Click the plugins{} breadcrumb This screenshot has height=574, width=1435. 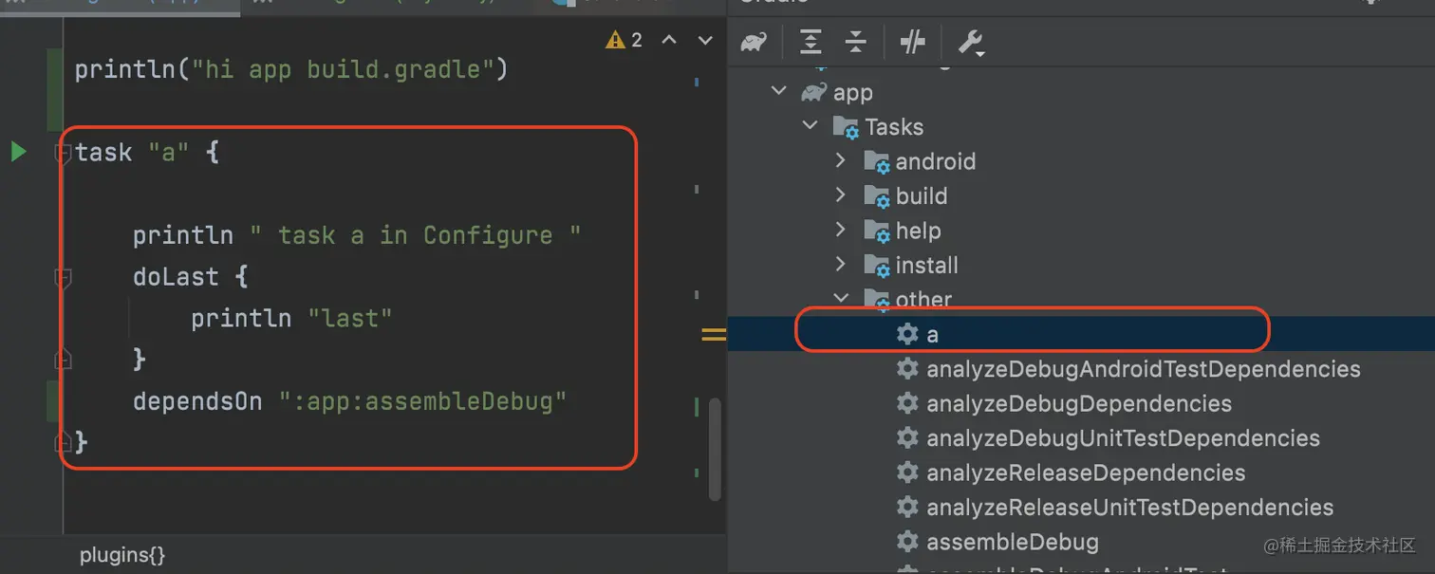coord(122,555)
